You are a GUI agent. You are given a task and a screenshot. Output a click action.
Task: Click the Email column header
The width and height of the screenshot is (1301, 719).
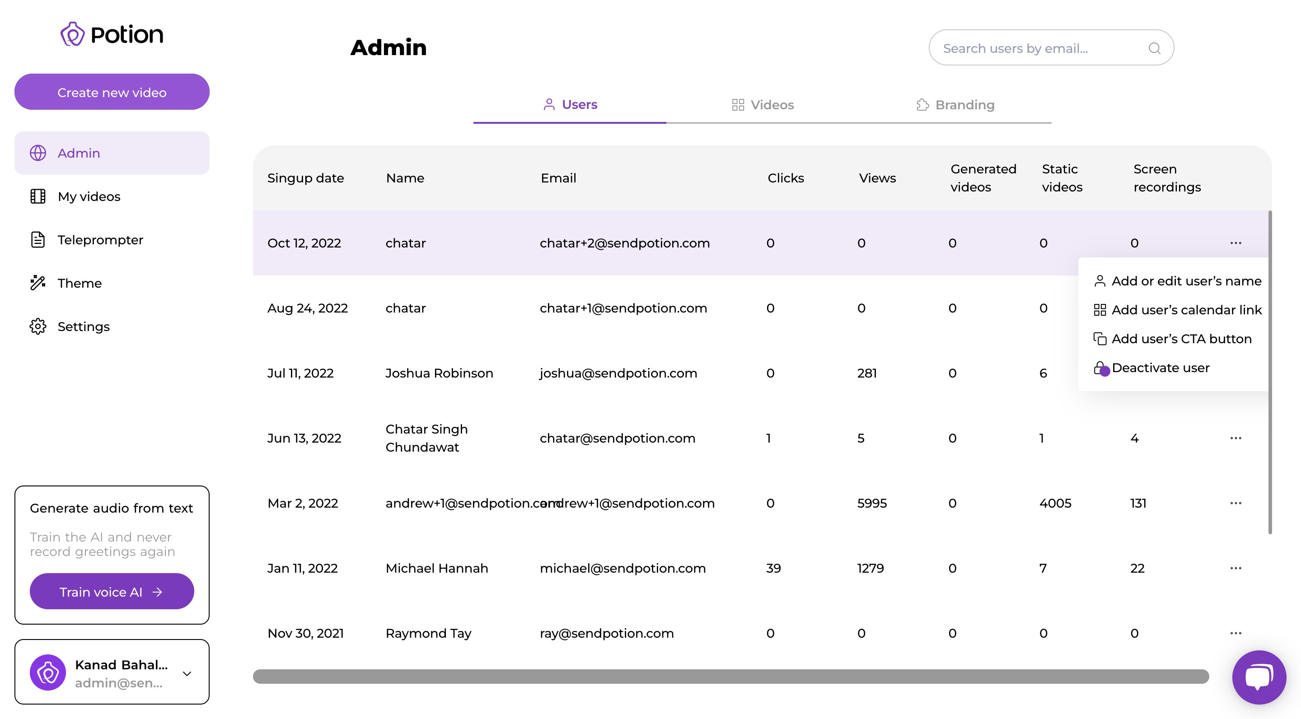[x=558, y=178]
